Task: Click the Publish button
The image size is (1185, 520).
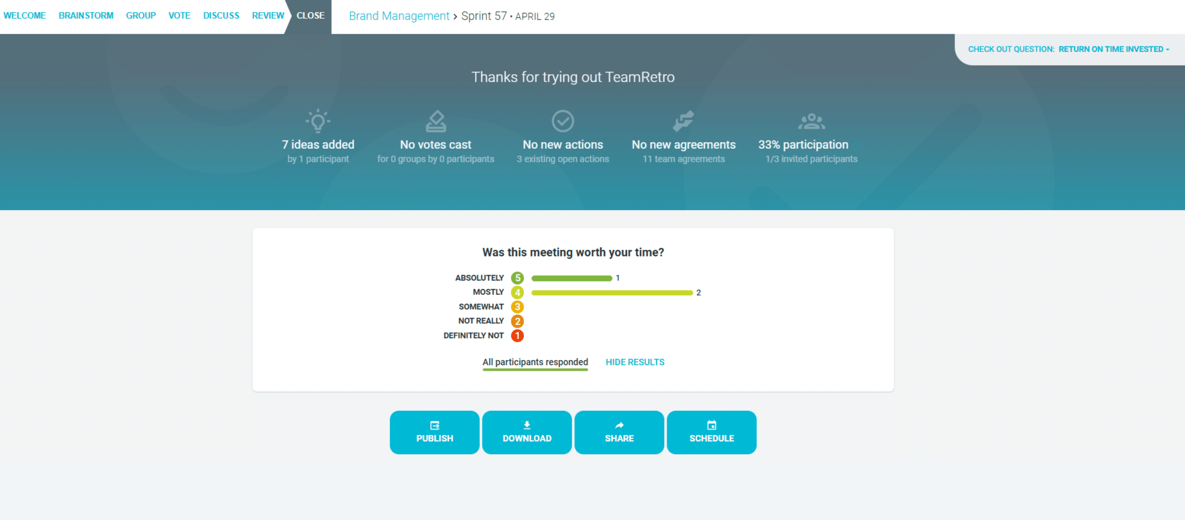Action: (434, 432)
